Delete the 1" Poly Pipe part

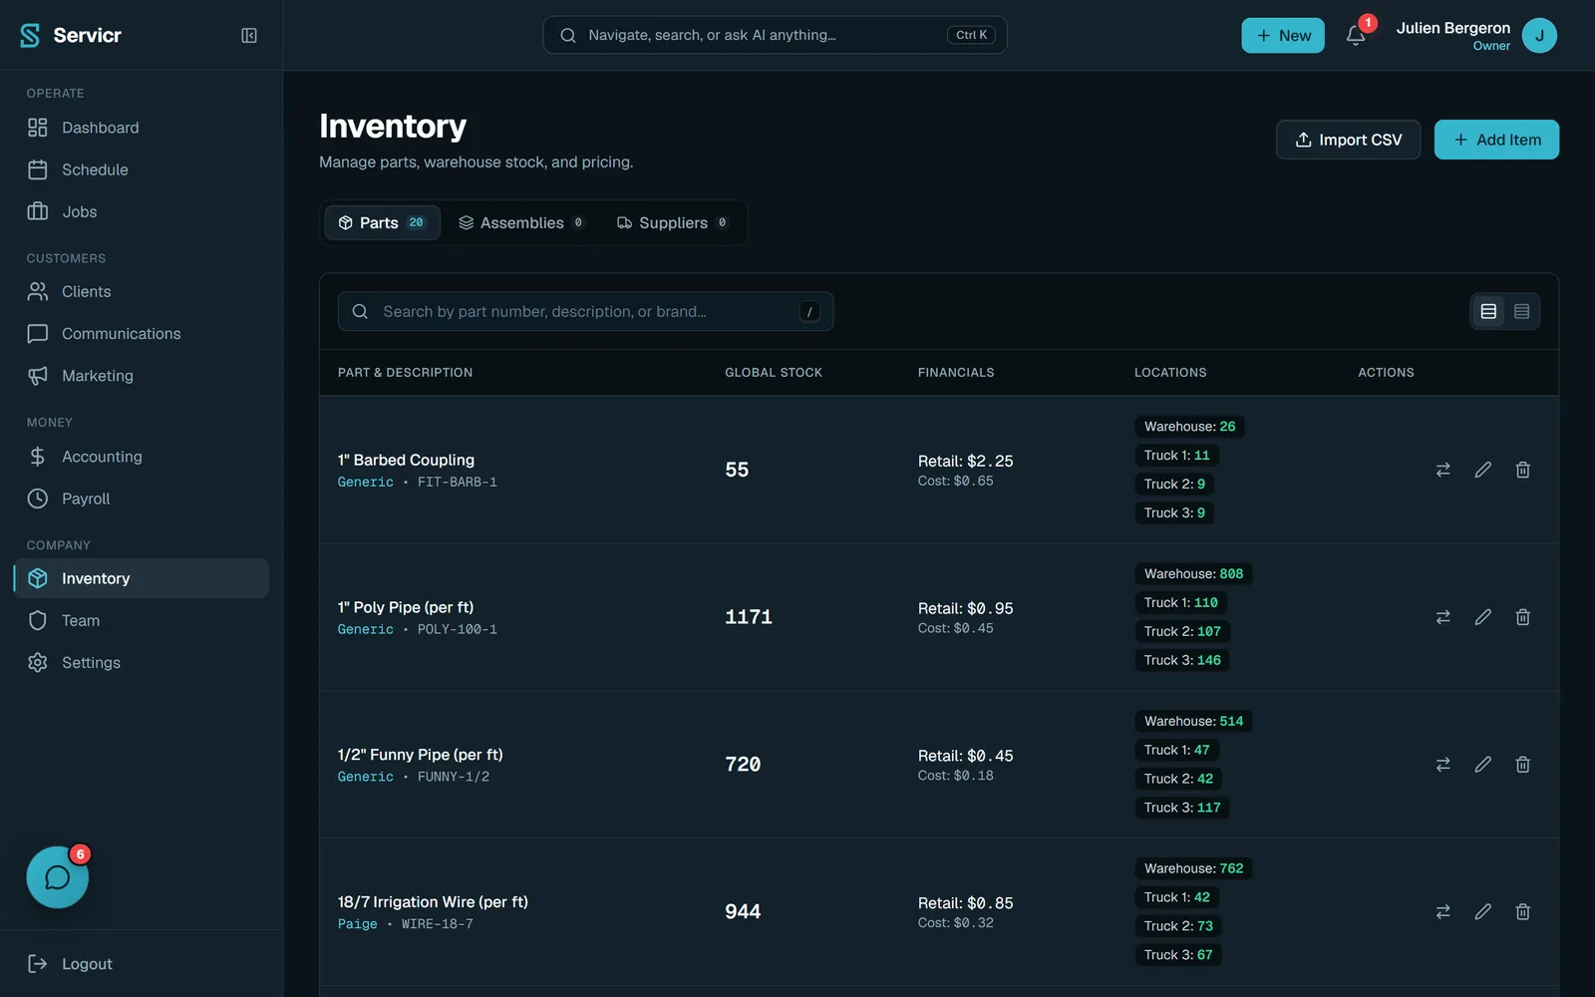(1522, 617)
